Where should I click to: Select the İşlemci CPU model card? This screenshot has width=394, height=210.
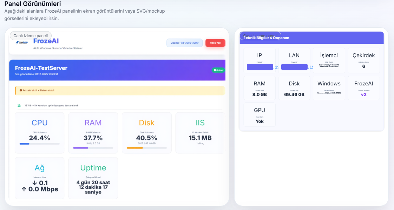(329, 60)
